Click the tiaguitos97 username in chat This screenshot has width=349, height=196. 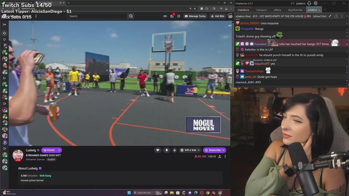pyautogui.click(x=262, y=64)
